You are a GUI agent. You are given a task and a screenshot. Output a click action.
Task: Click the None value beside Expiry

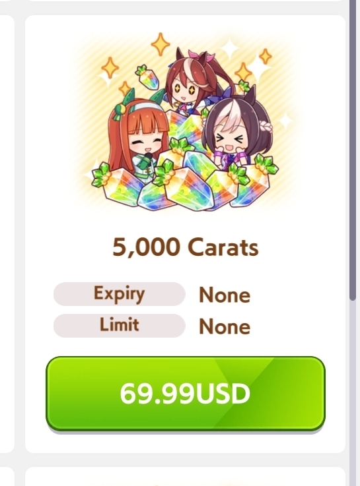coord(225,295)
